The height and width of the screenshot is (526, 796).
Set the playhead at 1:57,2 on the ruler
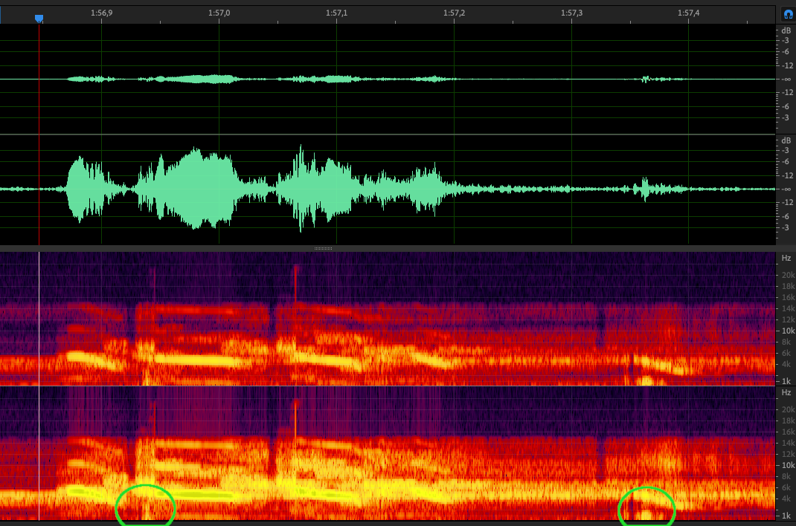(x=454, y=13)
